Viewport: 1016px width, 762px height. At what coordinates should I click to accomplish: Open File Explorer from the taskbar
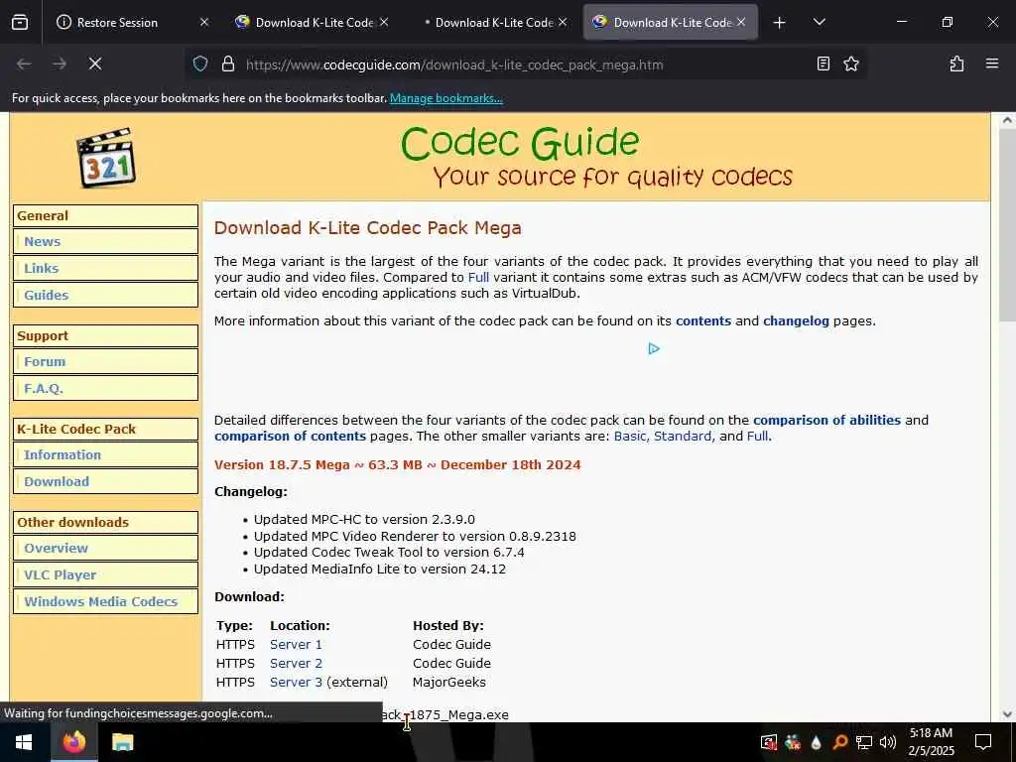(x=122, y=742)
